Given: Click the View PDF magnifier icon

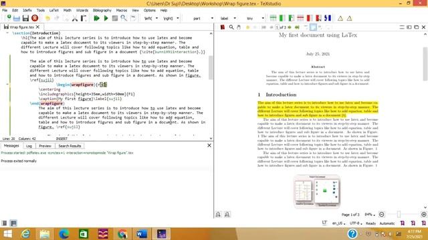Looking at the screenshot, I should [124, 18].
